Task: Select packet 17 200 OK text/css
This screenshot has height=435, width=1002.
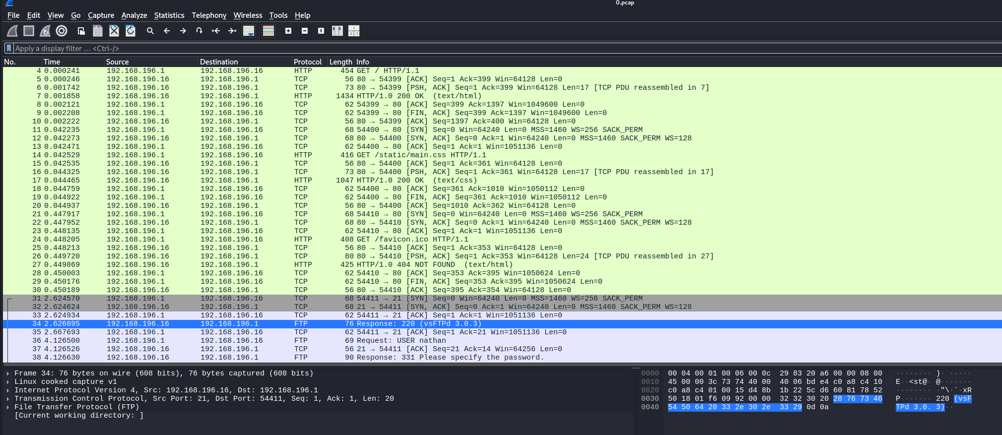Action: click(502, 180)
